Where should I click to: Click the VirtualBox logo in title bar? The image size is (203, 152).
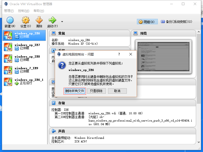(x=6, y=4)
